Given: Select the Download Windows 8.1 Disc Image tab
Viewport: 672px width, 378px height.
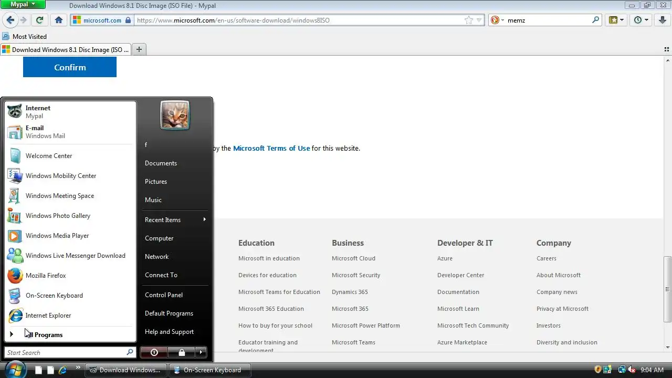Looking at the screenshot, I should [x=66, y=49].
